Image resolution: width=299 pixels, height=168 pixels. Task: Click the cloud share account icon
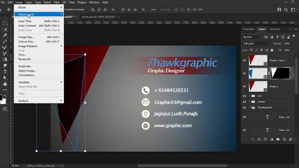click(x=279, y=9)
